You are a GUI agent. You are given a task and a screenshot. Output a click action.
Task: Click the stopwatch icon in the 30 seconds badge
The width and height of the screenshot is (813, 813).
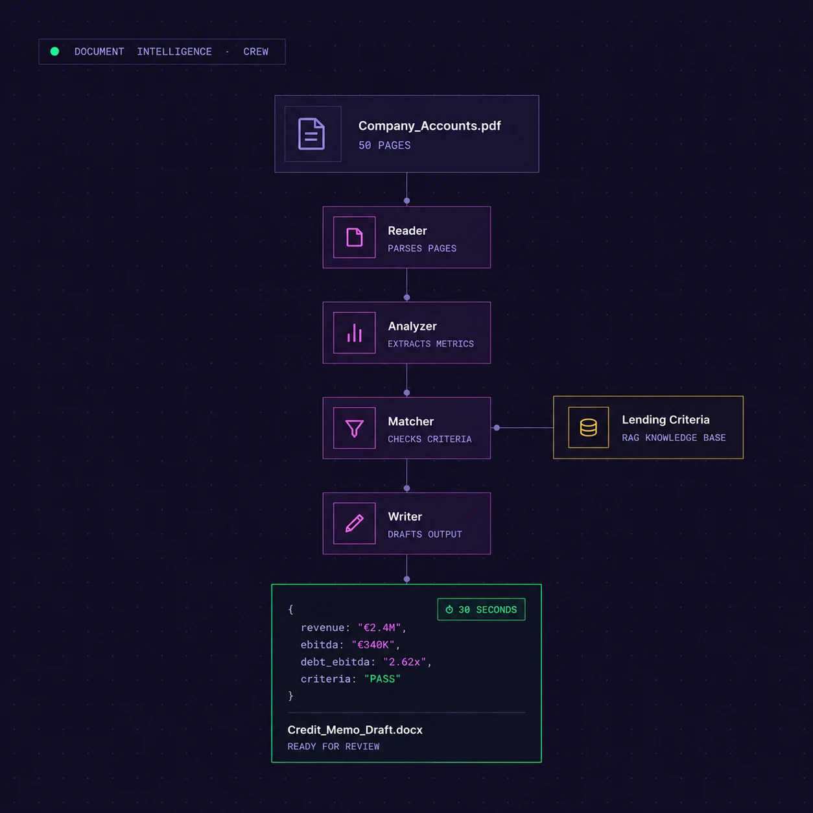point(449,609)
